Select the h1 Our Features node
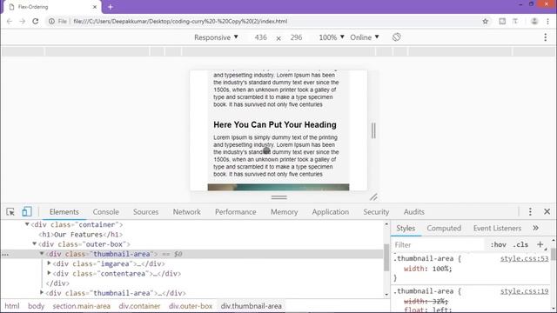The image size is (557, 313). (81, 234)
